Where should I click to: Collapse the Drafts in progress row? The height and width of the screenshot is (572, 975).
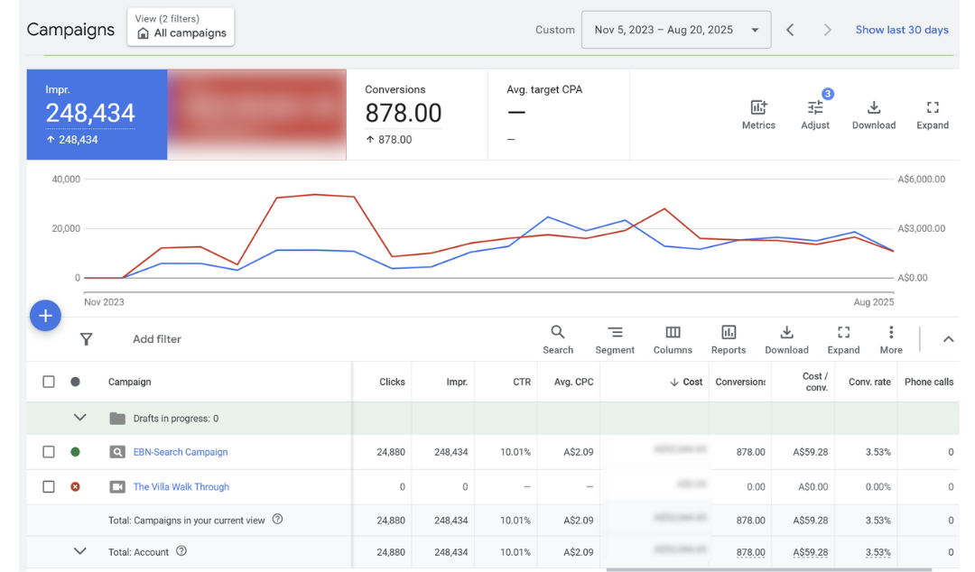point(80,418)
